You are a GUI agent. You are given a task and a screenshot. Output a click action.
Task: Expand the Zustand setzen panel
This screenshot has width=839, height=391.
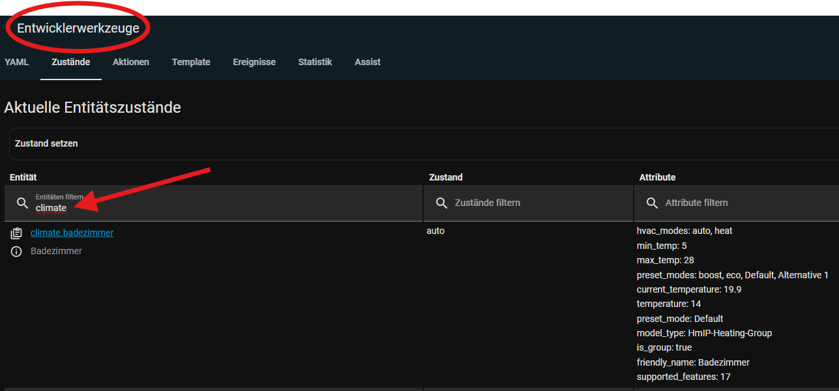(424, 143)
